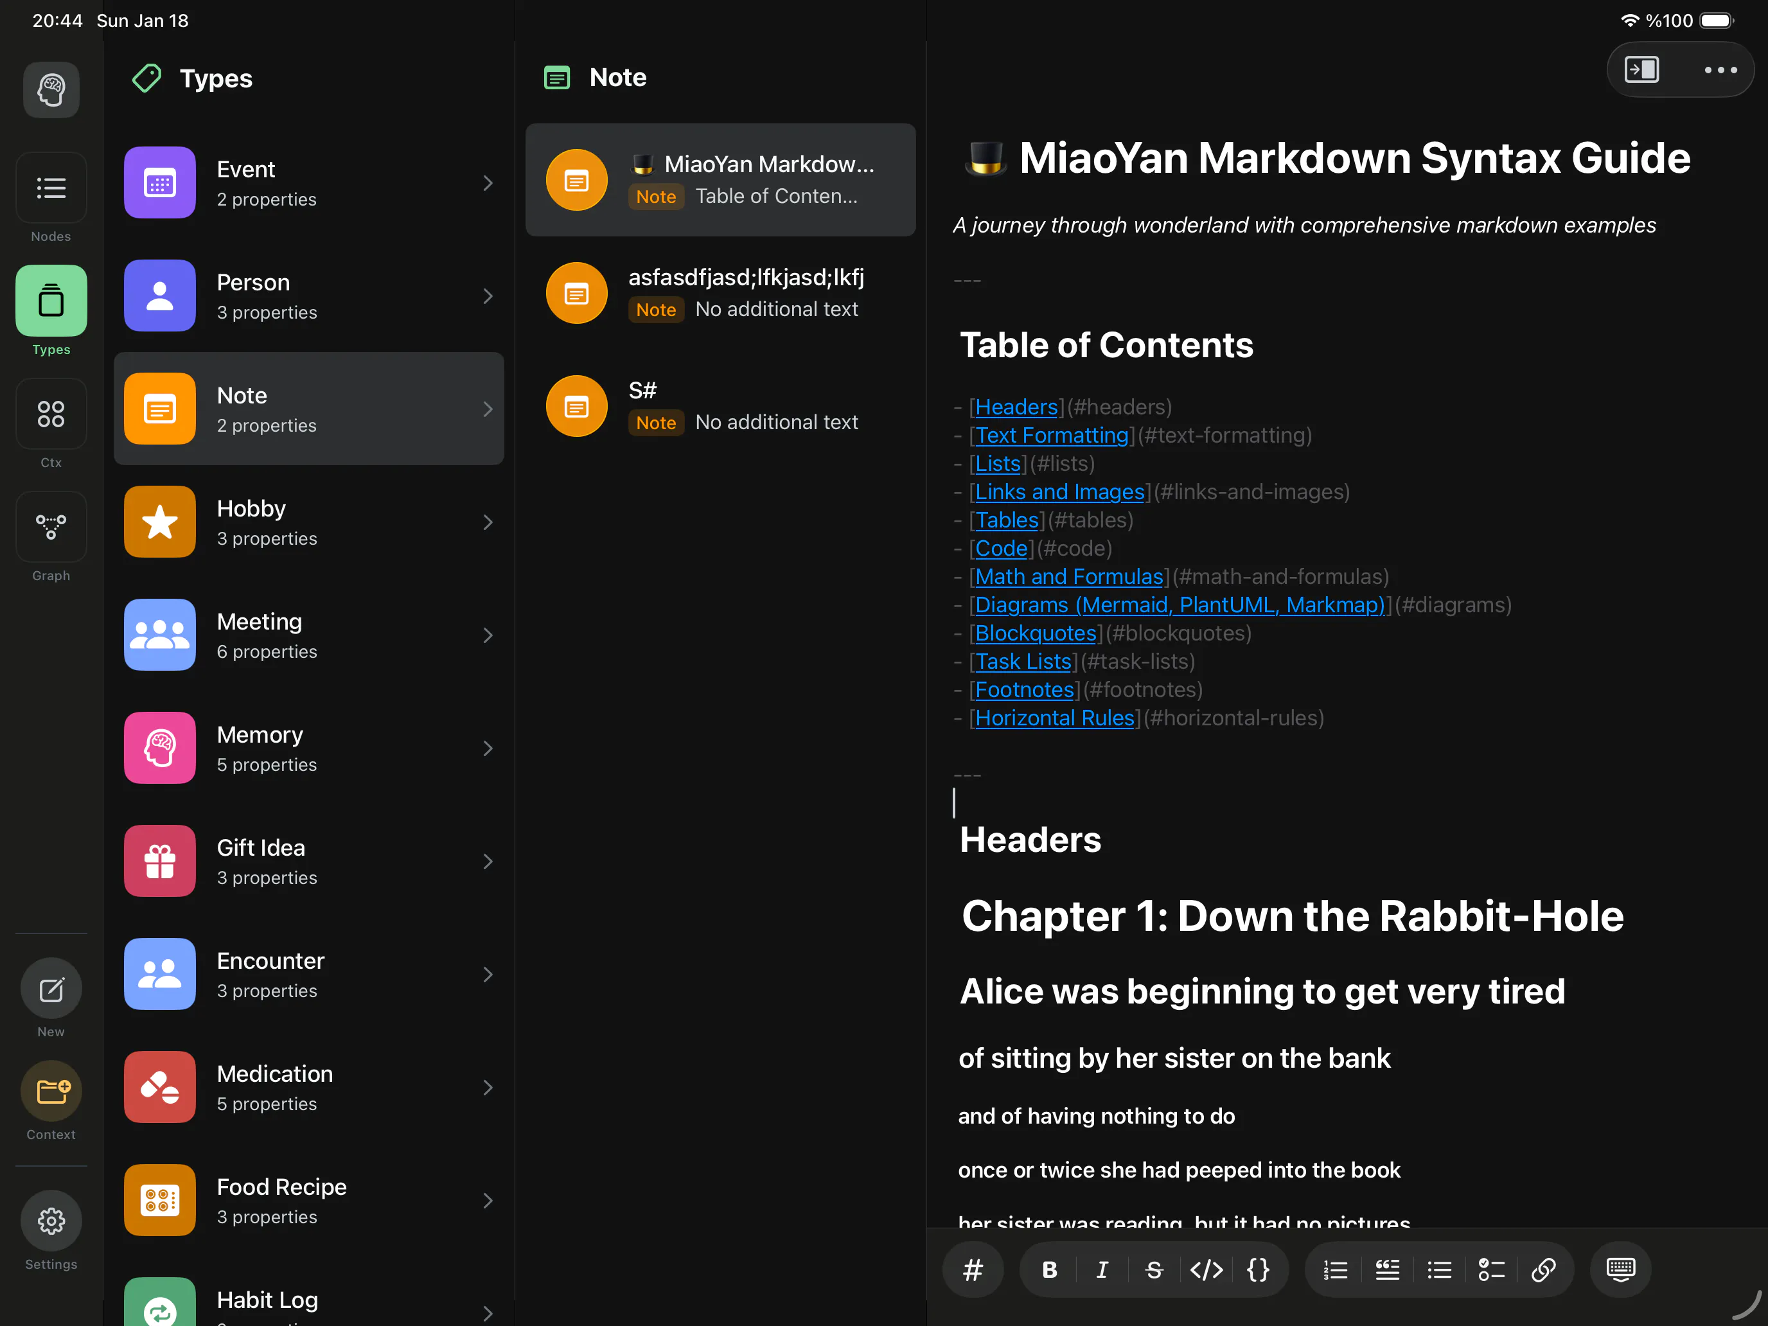1768x1326 pixels.
Task: Open the Graph view
Action: 51,527
